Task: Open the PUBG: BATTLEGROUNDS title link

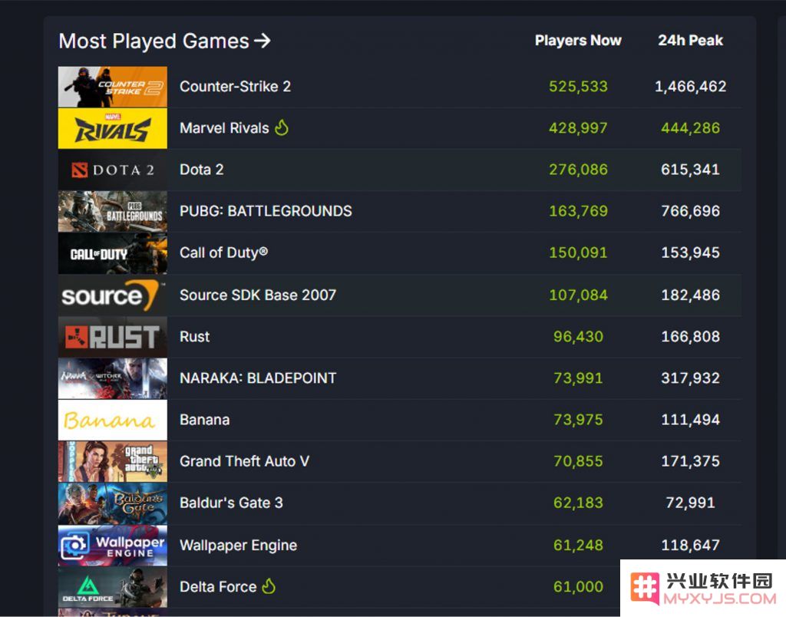Action: point(266,211)
